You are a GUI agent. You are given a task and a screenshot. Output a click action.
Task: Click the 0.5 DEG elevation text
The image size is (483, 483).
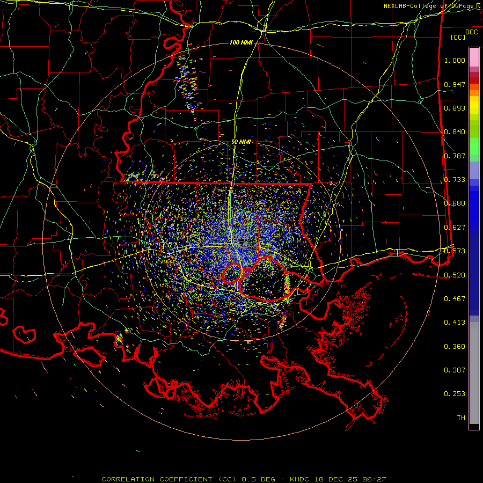[x=259, y=479]
